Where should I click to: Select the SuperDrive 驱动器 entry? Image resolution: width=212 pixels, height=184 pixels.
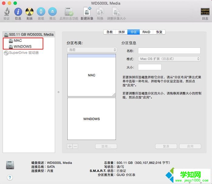click(x=21, y=53)
